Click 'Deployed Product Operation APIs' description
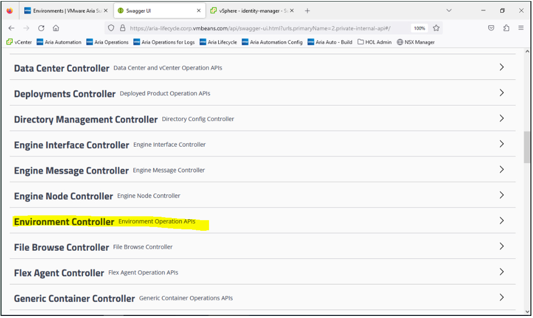 pyautogui.click(x=165, y=94)
